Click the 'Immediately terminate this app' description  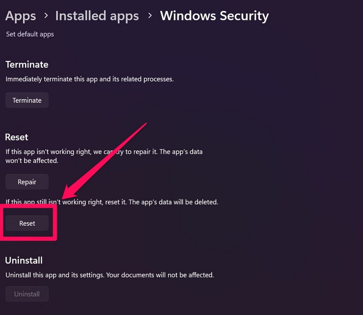89,79
